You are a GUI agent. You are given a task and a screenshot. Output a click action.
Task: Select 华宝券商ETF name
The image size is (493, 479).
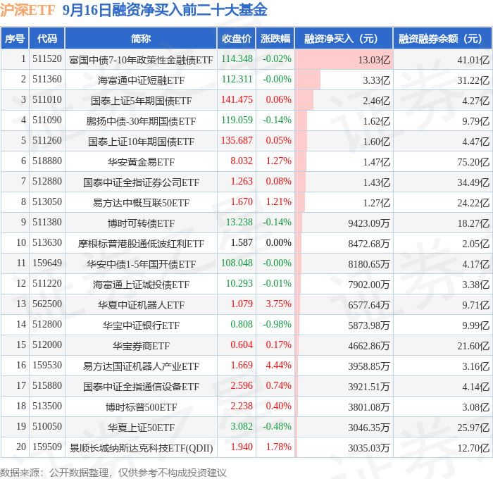[141, 346]
